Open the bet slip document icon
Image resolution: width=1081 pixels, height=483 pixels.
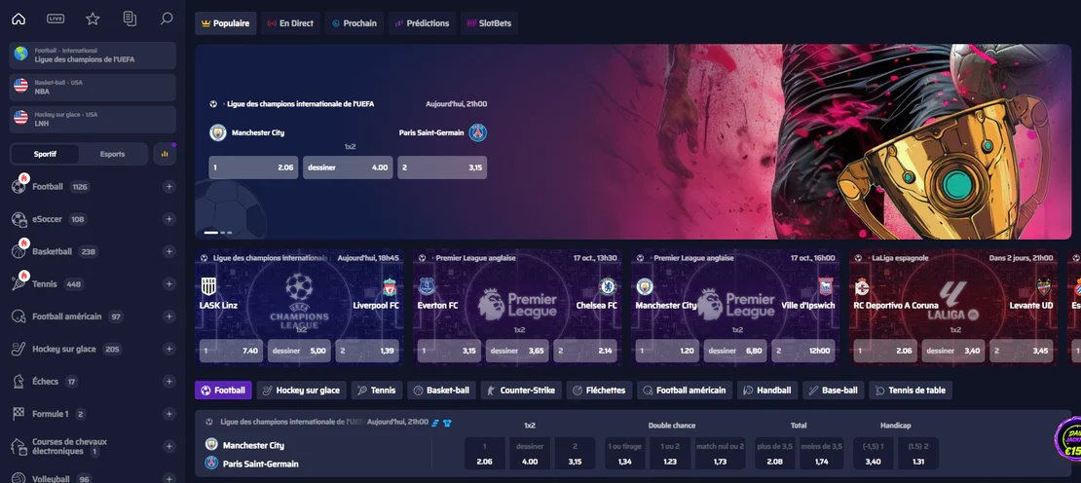point(130,19)
